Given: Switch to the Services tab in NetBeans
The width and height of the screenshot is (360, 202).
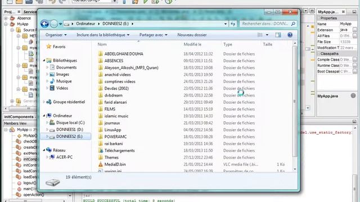Looking at the screenshot, I should 30,12.
